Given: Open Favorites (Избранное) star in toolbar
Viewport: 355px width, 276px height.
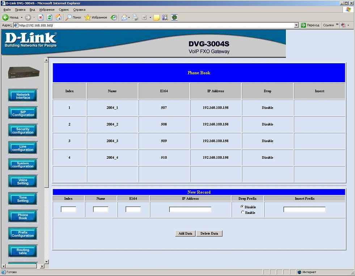Looking at the screenshot, I should [96, 17].
